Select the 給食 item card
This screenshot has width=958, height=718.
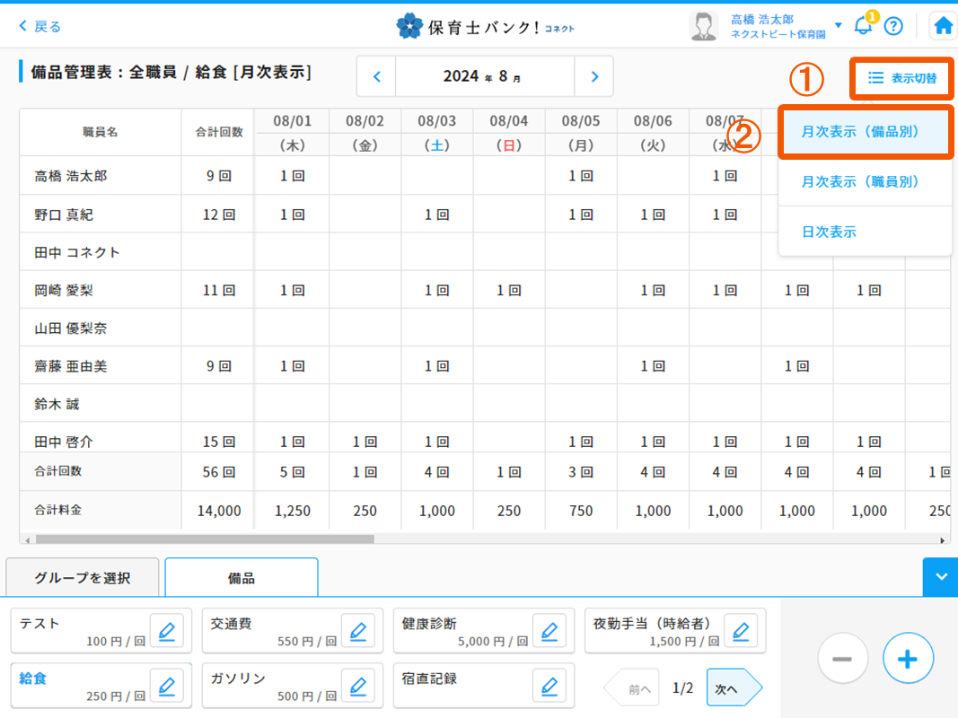pos(76,687)
